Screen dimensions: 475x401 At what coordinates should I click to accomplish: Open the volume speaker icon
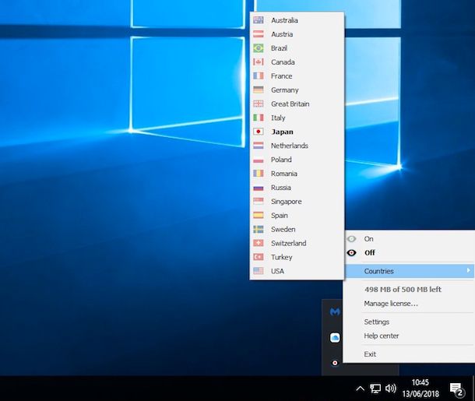click(x=390, y=389)
